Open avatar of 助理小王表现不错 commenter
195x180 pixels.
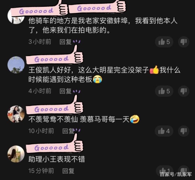[16, 154]
